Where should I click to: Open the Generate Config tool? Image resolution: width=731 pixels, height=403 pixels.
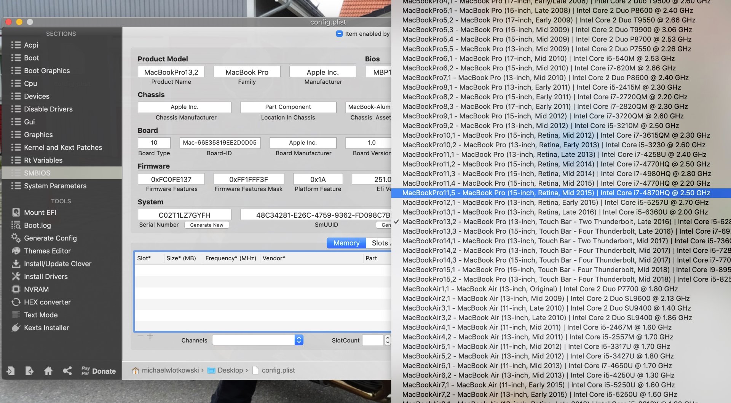(44, 238)
